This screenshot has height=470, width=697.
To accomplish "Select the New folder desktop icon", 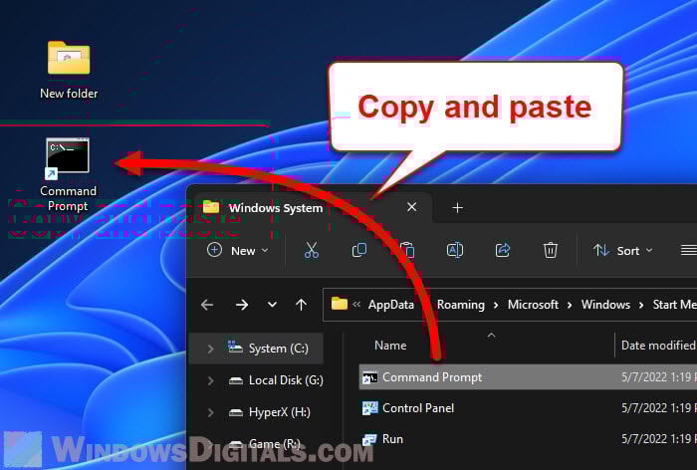I will point(69,70).
